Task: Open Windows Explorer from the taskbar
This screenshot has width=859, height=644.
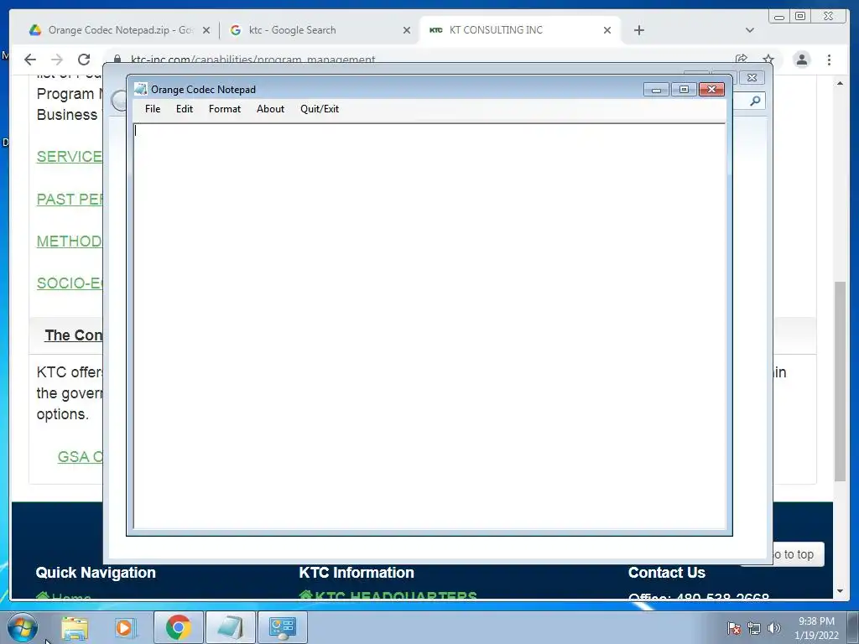Action: [75, 627]
